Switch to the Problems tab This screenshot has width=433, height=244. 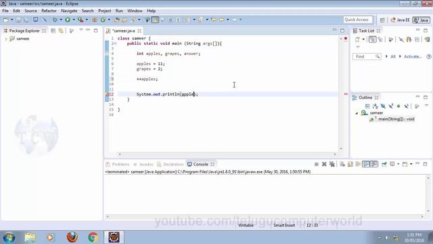(118, 164)
